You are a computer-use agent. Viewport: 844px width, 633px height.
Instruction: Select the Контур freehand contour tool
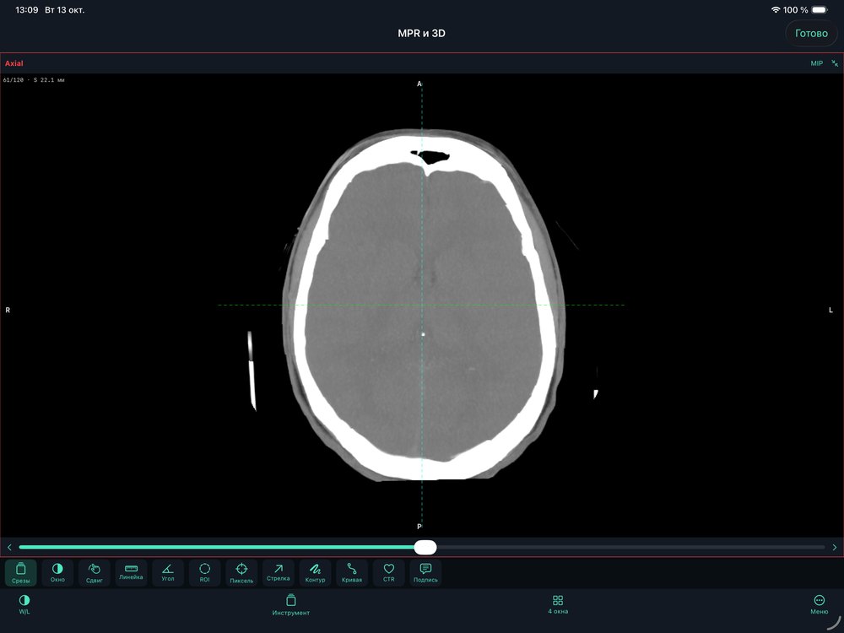click(315, 572)
